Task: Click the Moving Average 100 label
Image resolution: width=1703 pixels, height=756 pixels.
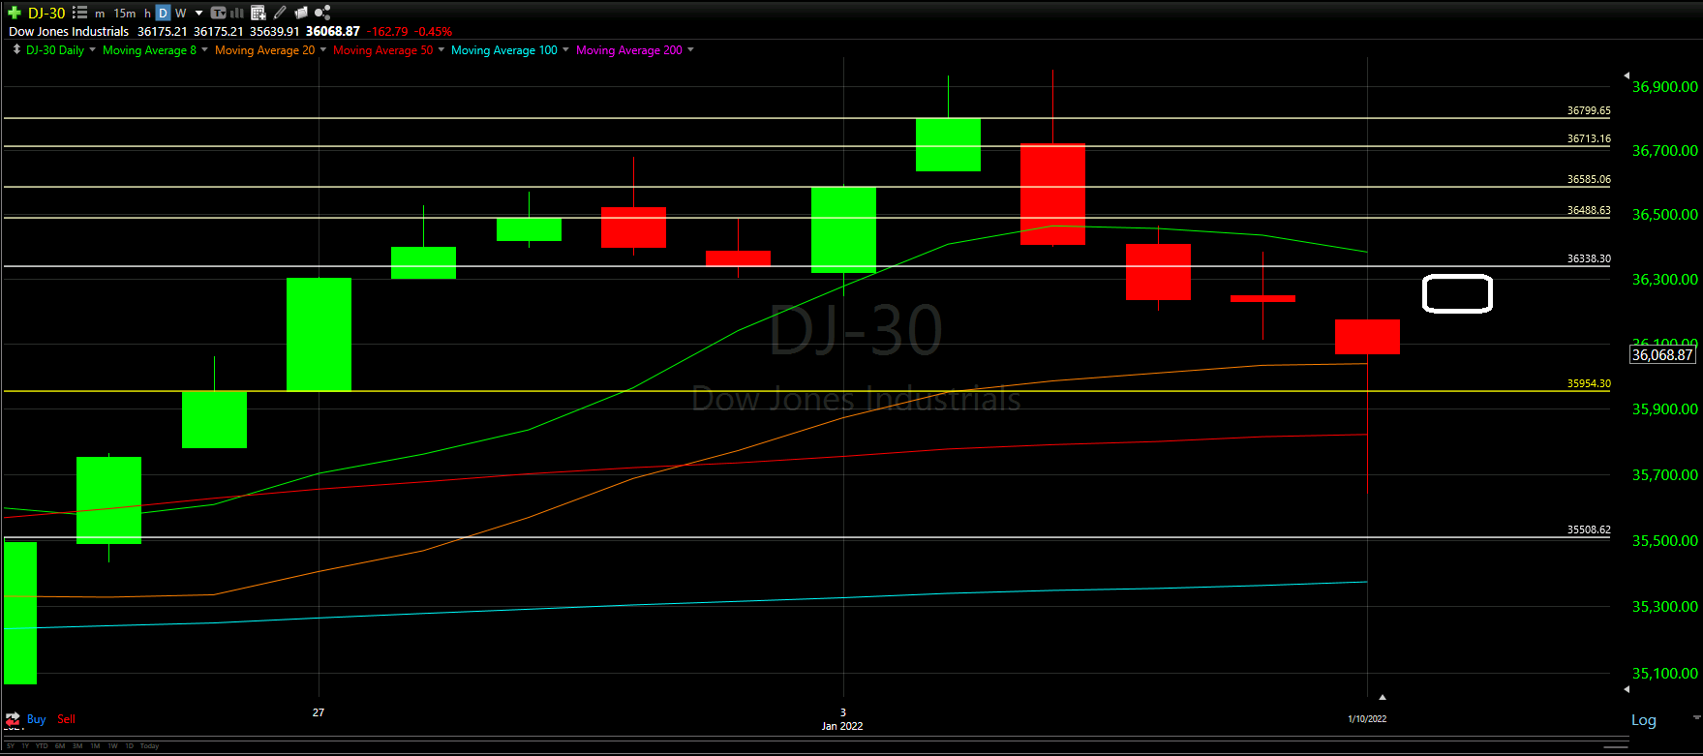Action: click(x=504, y=50)
